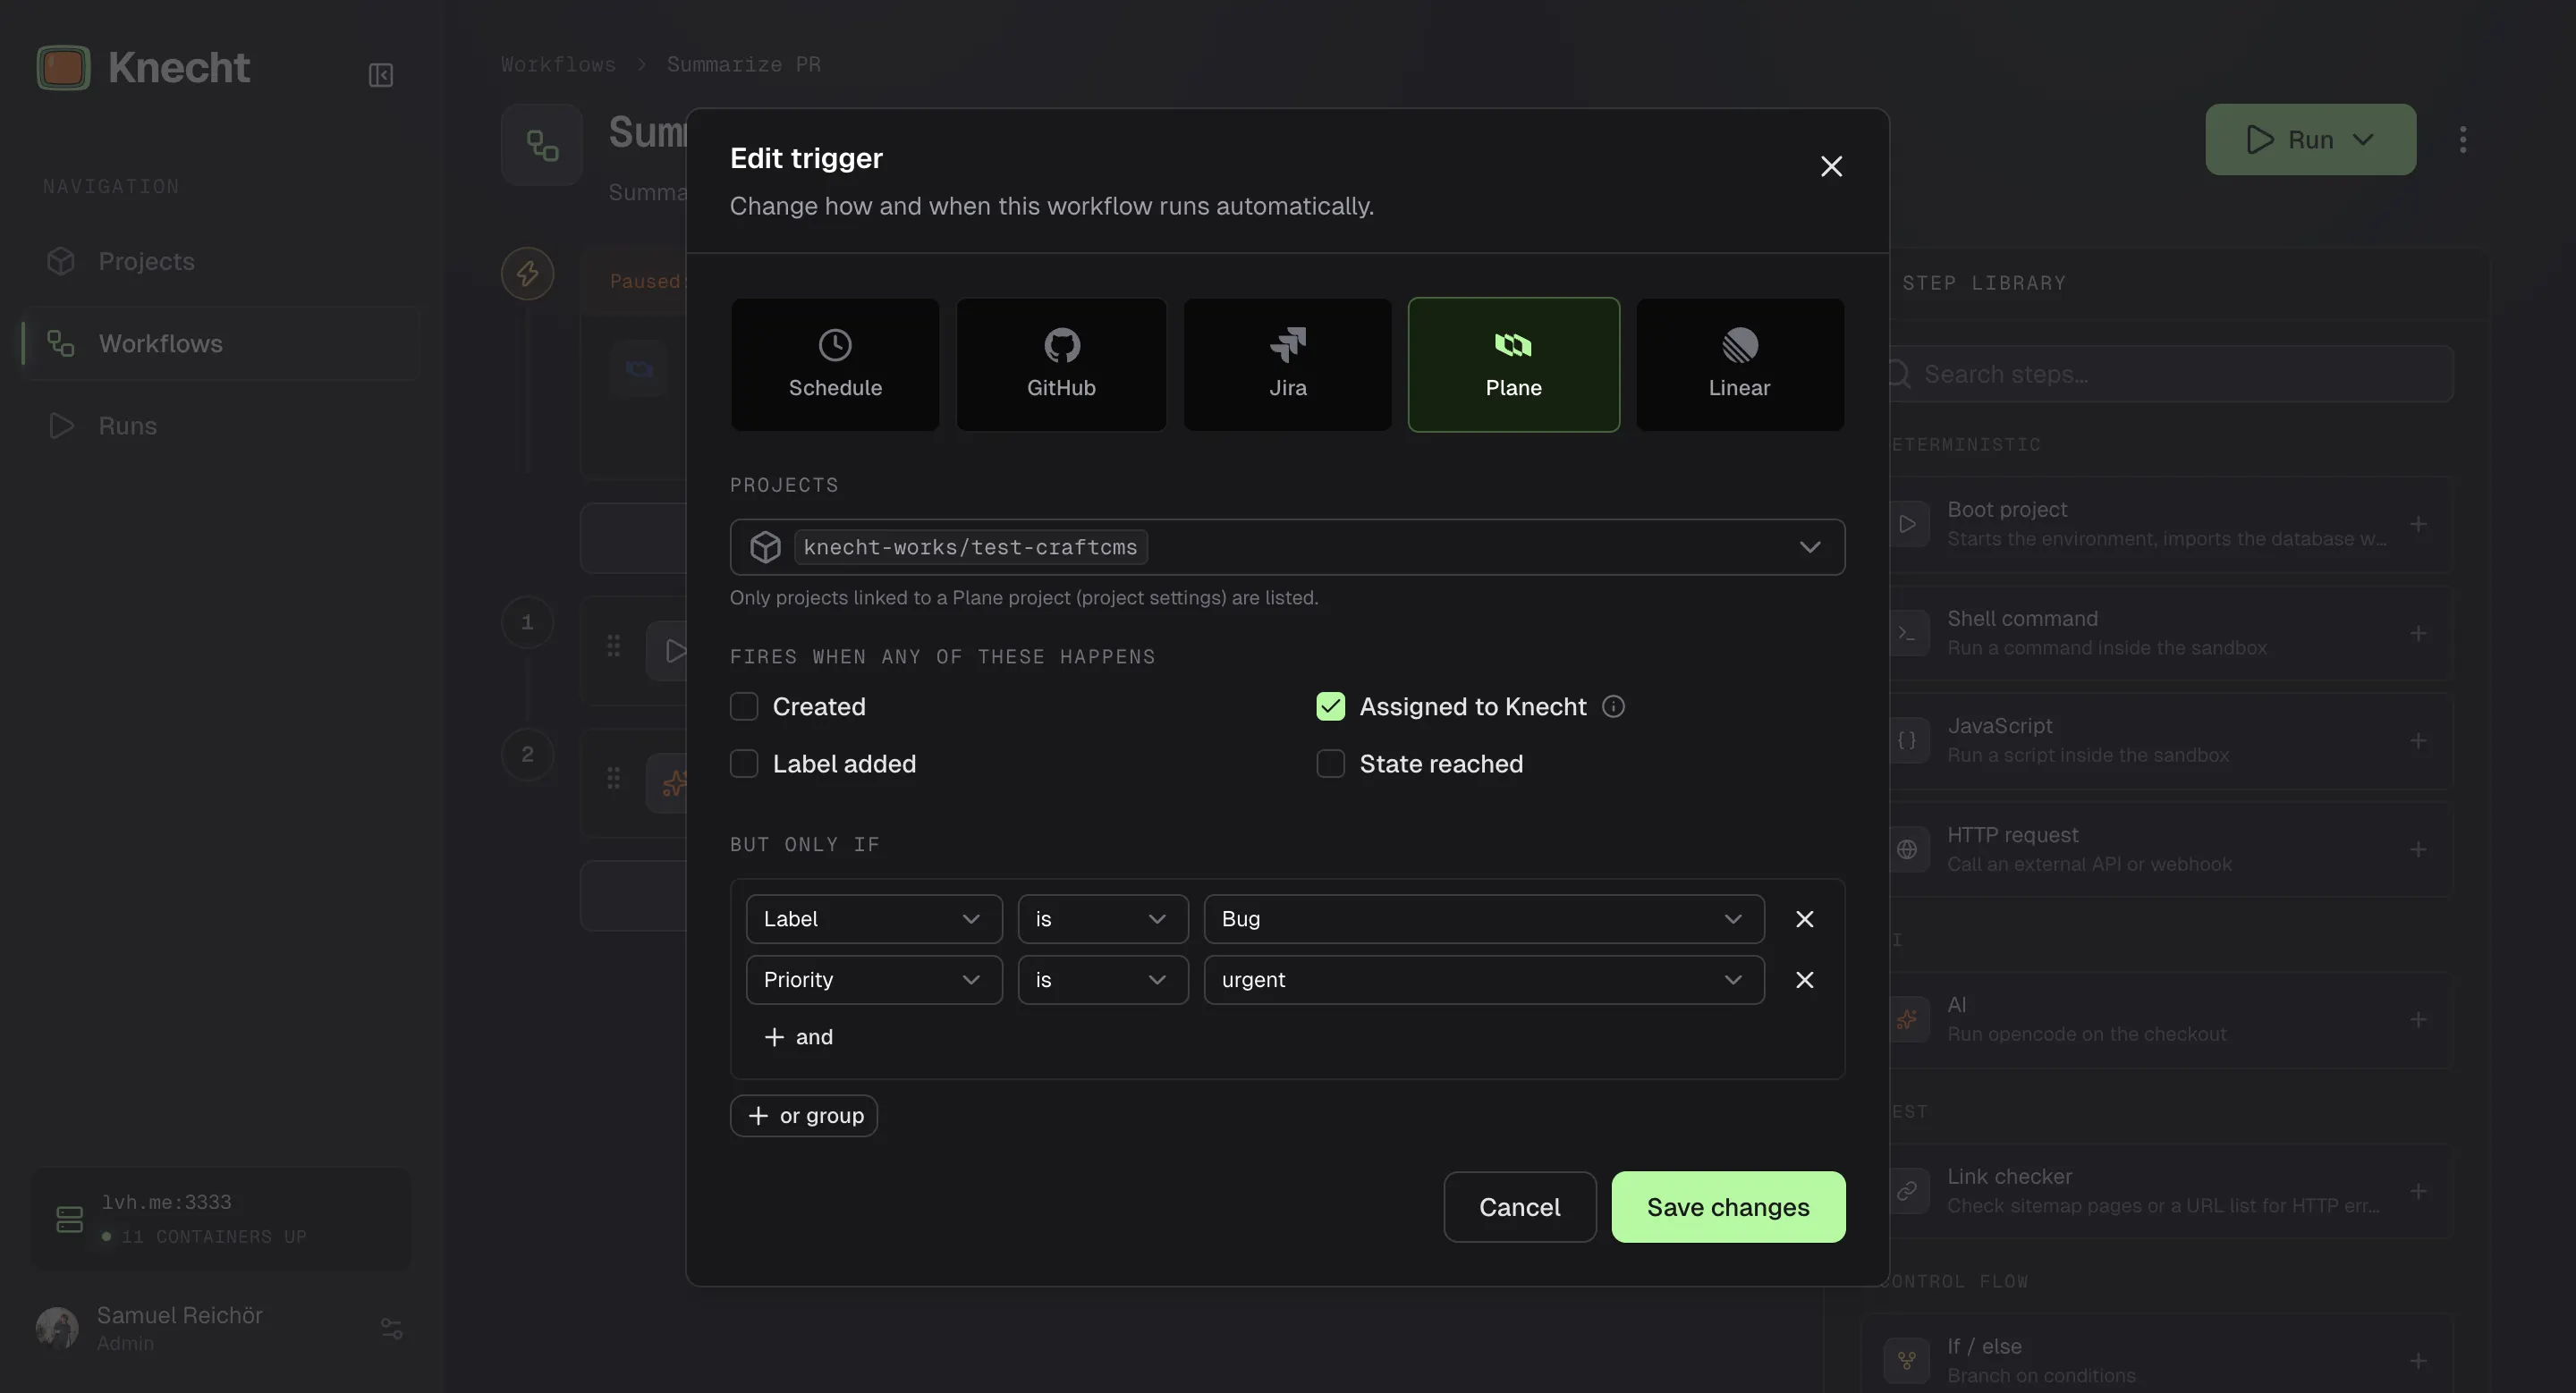Image resolution: width=2576 pixels, height=1393 pixels.
Task: Add another 'and' condition
Action: click(x=798, y=1037)
